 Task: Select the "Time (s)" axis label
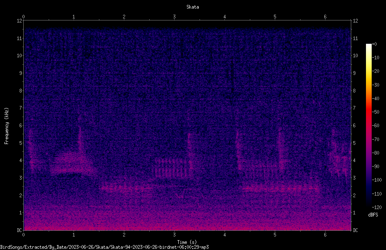pyautogui.click(x=187, y=242)
